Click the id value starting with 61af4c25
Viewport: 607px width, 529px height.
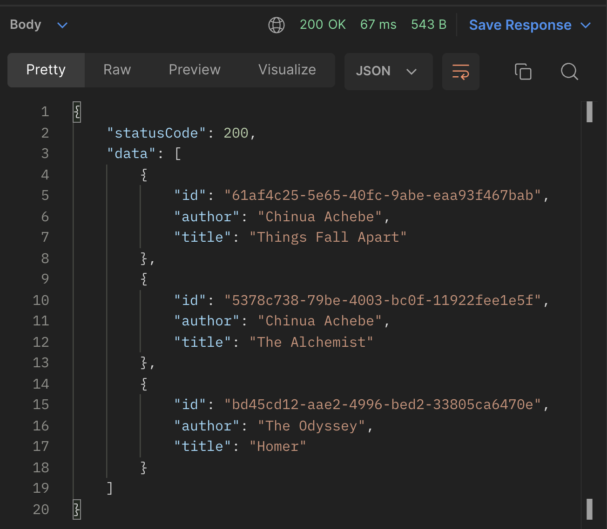(383, 196)
